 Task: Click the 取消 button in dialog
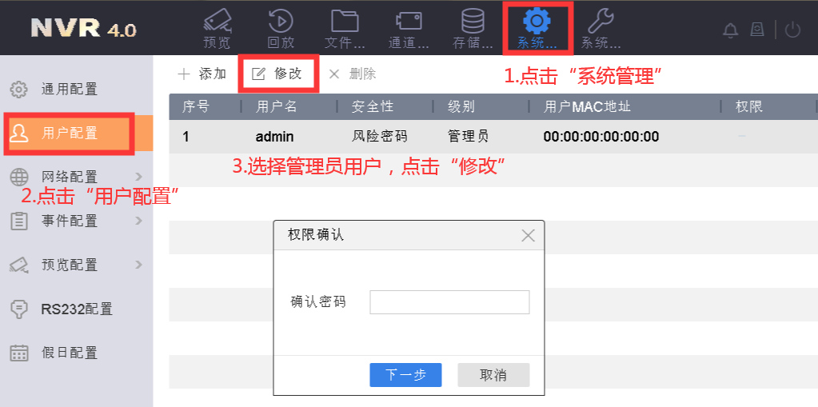(493, 375)
